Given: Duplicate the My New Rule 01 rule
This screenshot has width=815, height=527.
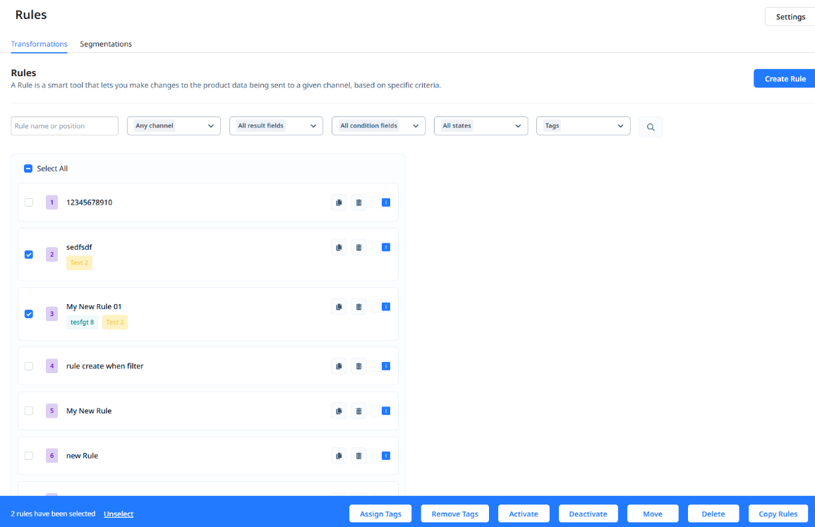Looking at the screenshot, I should [339, 307].
